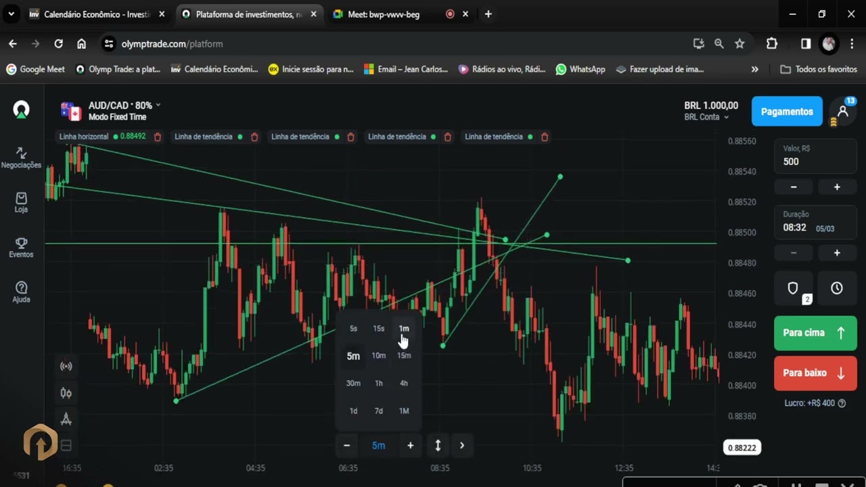The image size is (866, 487).
Task: Select the 15m timeframe
Action: pos(404,356)
